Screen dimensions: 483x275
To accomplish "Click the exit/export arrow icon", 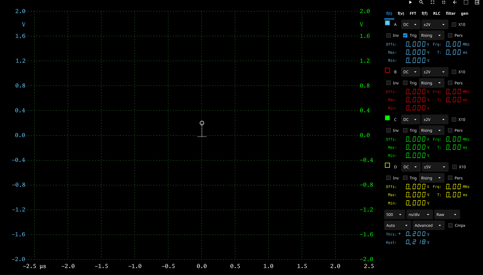I will coord(477,2).
